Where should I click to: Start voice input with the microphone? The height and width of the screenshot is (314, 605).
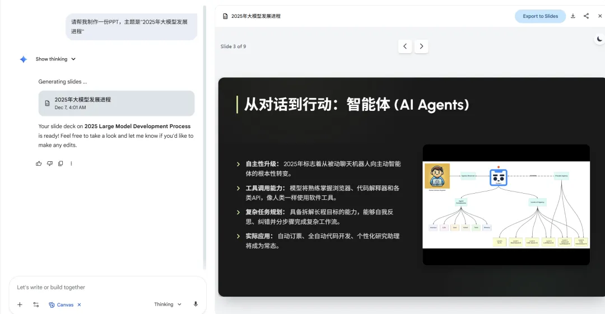tap(196, 304)
